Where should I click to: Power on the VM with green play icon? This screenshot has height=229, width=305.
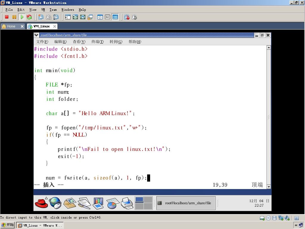[22, 17]
